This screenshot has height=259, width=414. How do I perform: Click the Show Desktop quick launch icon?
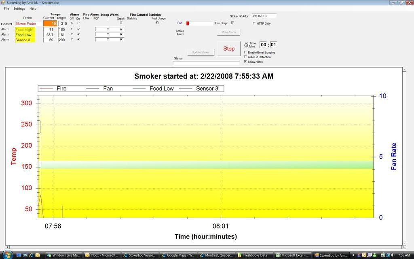click(x=19, y=255)
